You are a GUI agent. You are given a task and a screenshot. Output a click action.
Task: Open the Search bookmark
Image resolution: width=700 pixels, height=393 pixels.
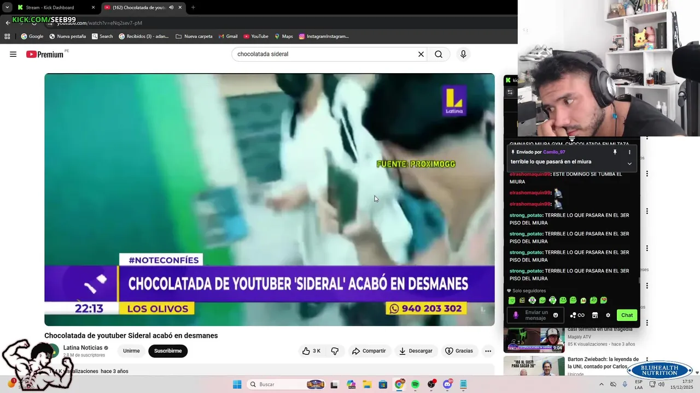102,37
